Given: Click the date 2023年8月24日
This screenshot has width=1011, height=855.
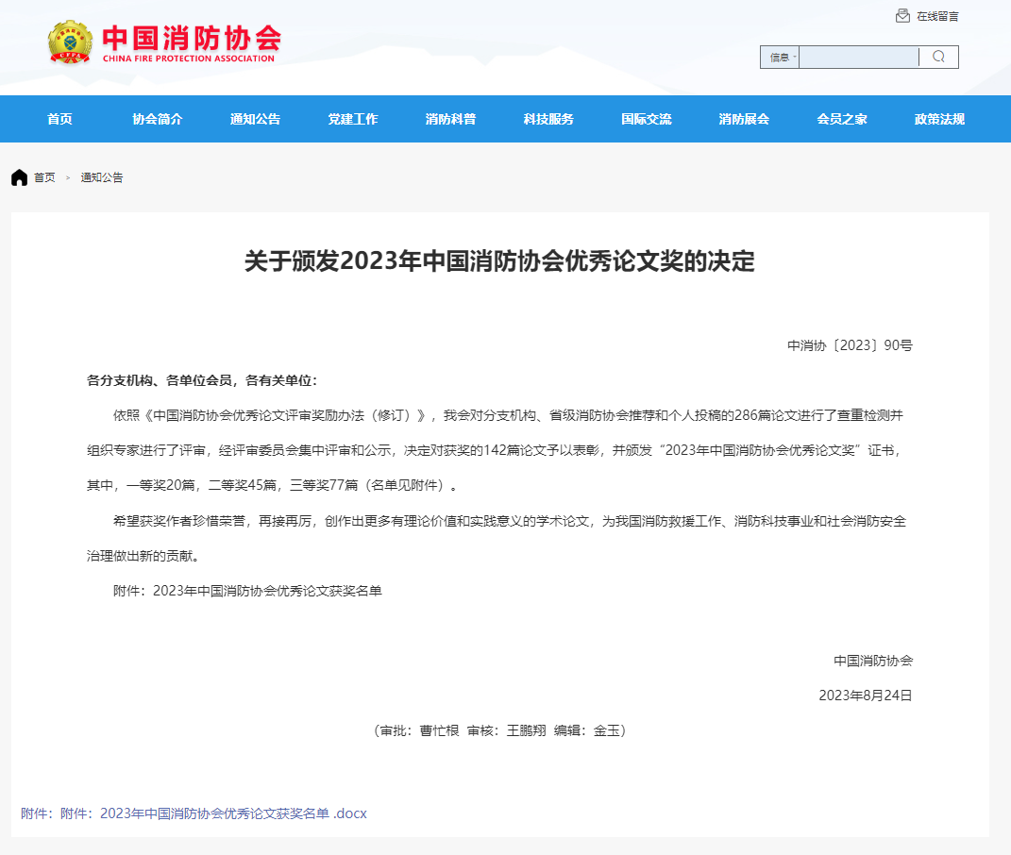Looking at the screenshot, I should click(x=866, y=696).
